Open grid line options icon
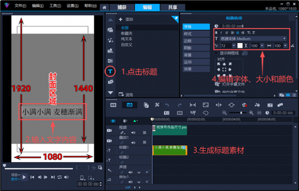Viewport: 299px width, 191px height. [x=244, y=53]
